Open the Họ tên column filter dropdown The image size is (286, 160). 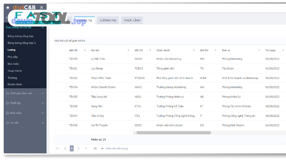click(x=128, y=50)
